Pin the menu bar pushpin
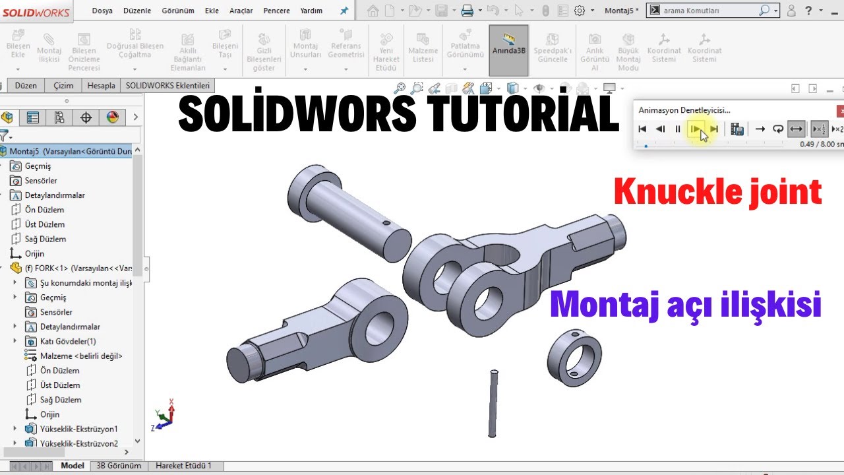Screen dimensions: 844x475 tap(344, 11)
